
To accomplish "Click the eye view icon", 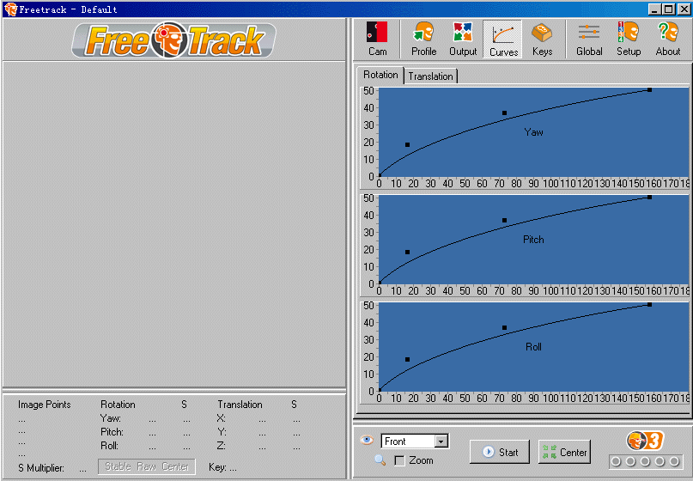I will click(367, 440).
